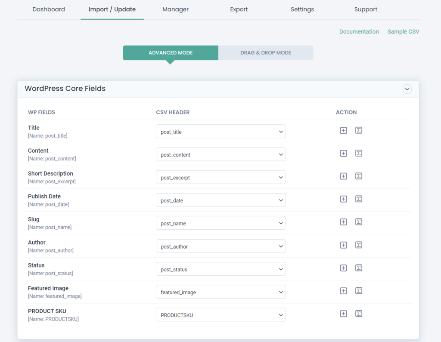Open the Documentation link

point(359,31)
